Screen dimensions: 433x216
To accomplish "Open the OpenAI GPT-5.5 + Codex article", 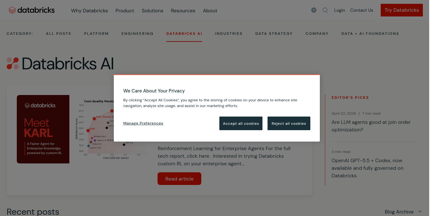I will click(367, 168).
